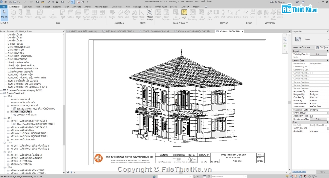Click the Print icon in quick access toolbar
Screen dimensions: 329x178
tap(37, 2)
